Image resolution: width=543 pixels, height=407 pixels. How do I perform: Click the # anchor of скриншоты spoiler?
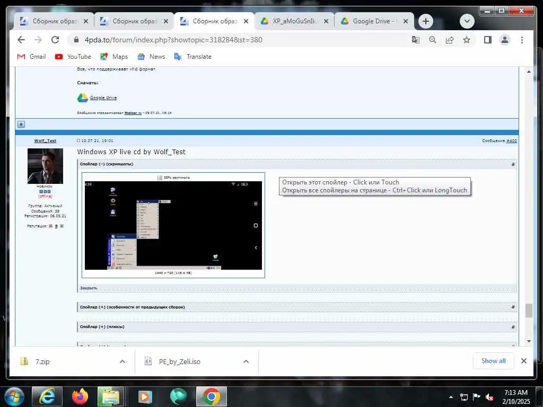513,164
